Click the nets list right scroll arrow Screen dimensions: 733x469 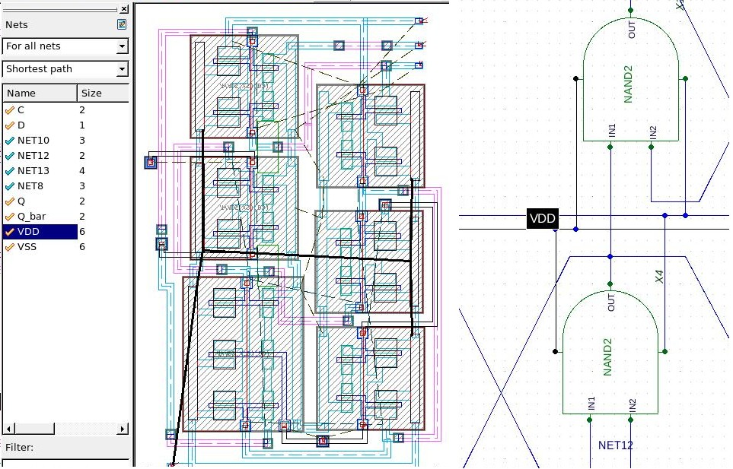(123, 429)
